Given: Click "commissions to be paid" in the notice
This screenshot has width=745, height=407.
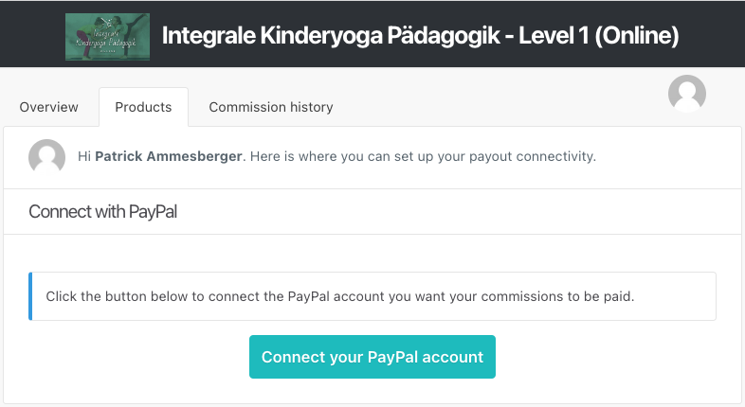Looking at the screenshot, I should click(x=557, y=296).
